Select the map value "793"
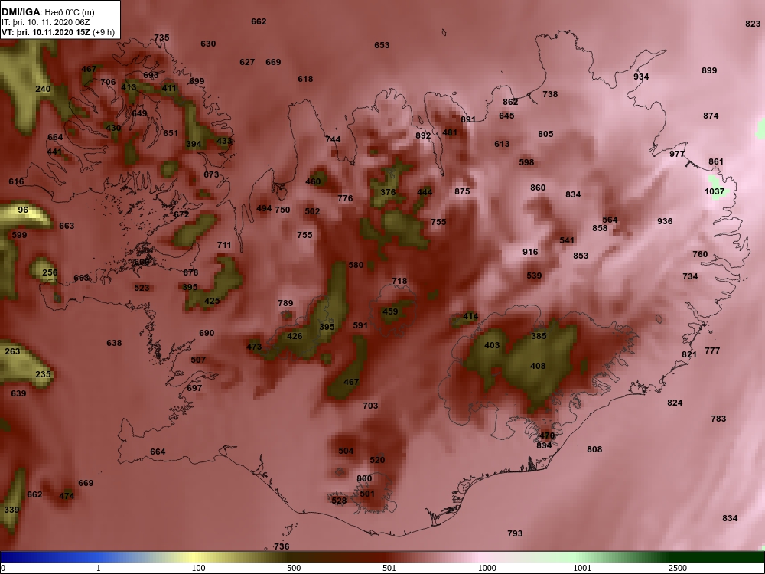The width and height of the screenshot is (765, 574). (515, 533)
